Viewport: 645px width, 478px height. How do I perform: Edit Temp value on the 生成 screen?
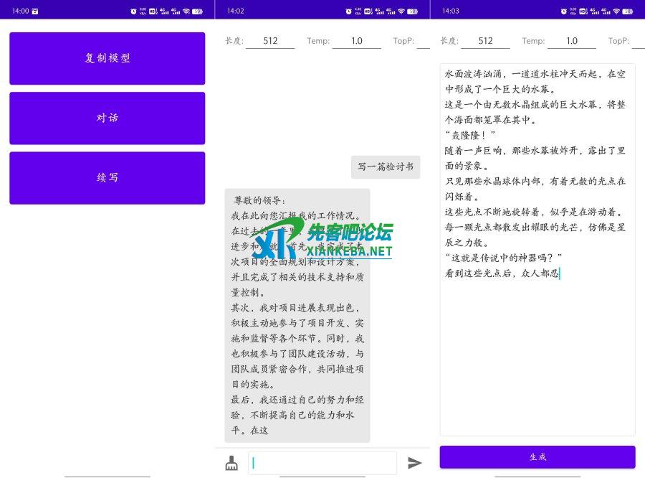coord(571,41)
